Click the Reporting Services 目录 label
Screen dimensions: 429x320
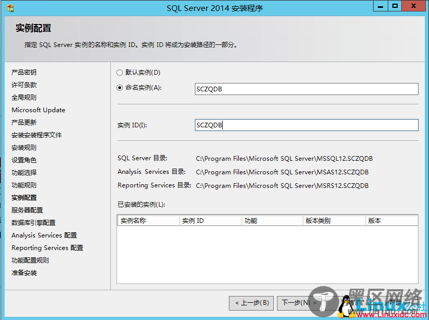pyautogui.click(x=154, y=185)
